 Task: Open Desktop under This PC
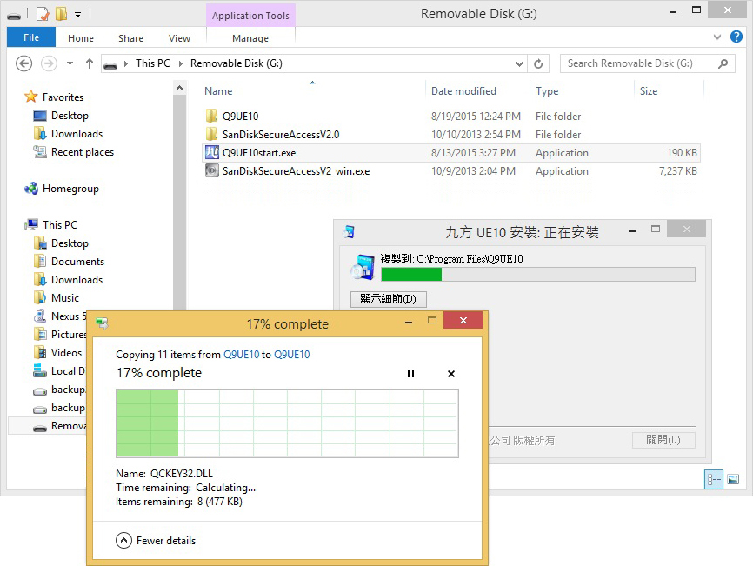click(70, 243)
